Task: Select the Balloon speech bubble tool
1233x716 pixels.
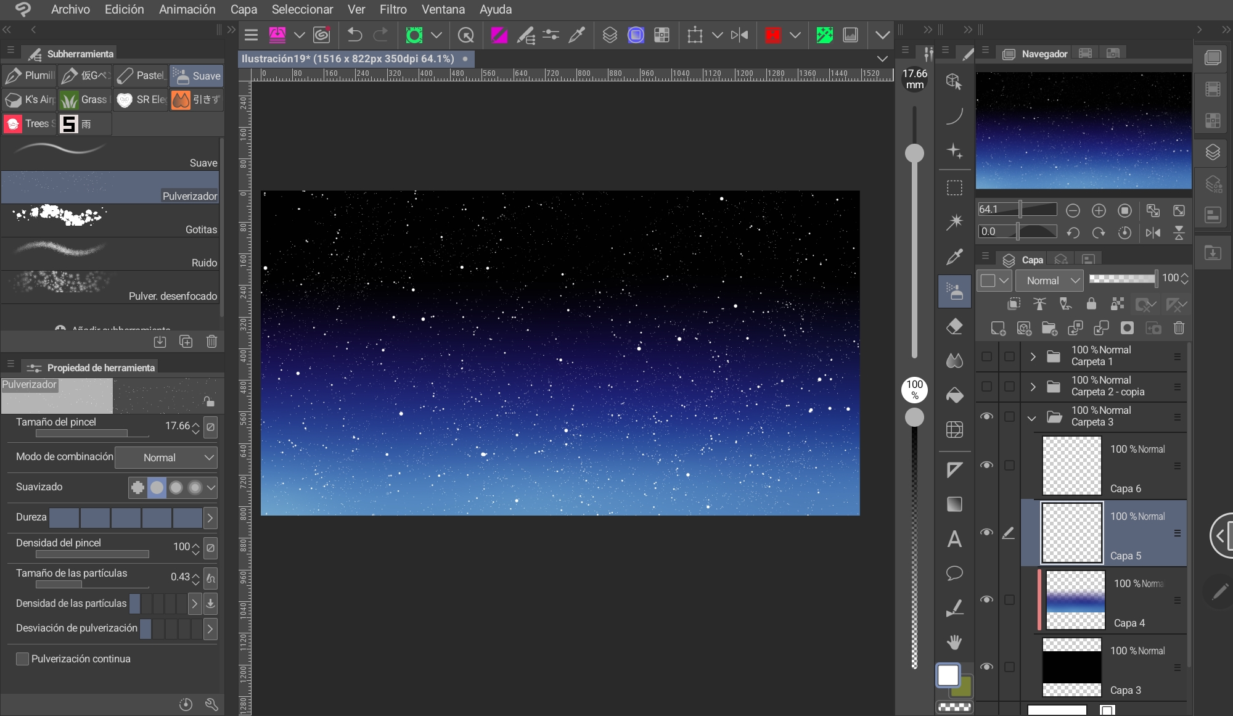Action: [x=954, y=574]
